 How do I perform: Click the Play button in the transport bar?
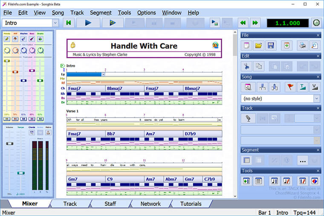88,23
